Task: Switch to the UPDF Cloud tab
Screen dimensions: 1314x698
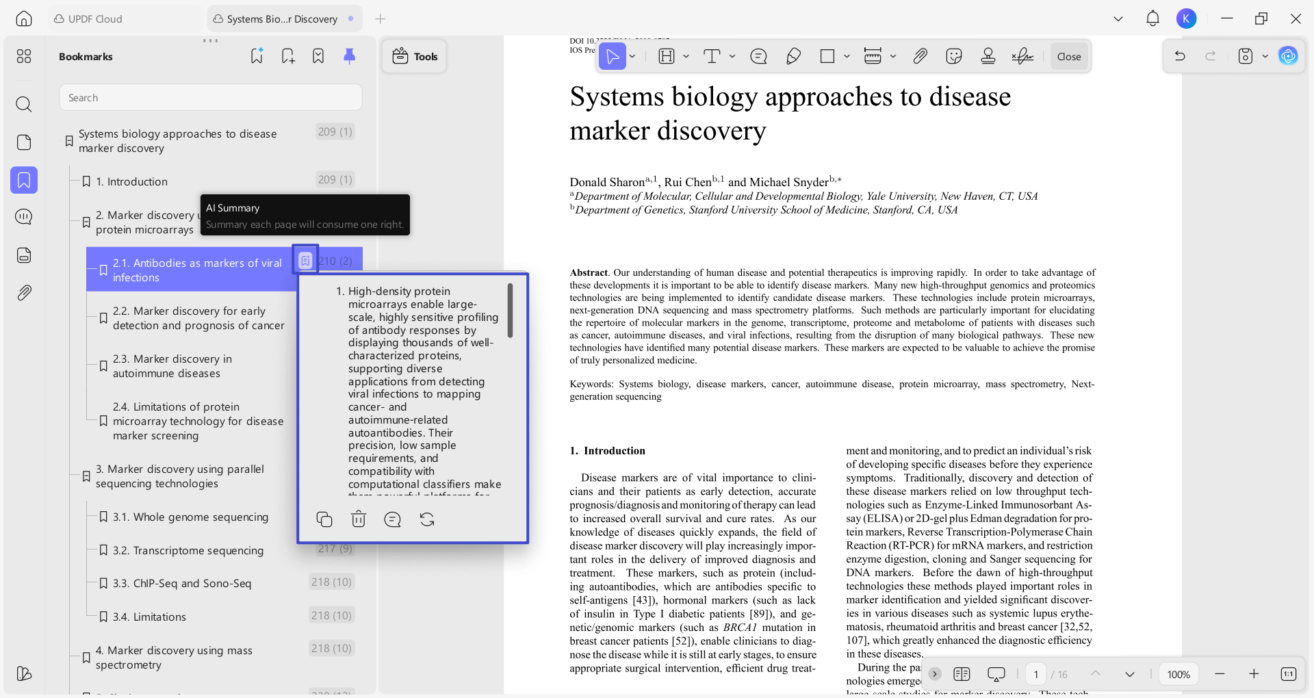Action: click(x=125, y=19)
